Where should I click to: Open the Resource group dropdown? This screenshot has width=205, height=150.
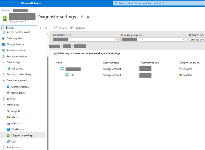tap(154, 40)
